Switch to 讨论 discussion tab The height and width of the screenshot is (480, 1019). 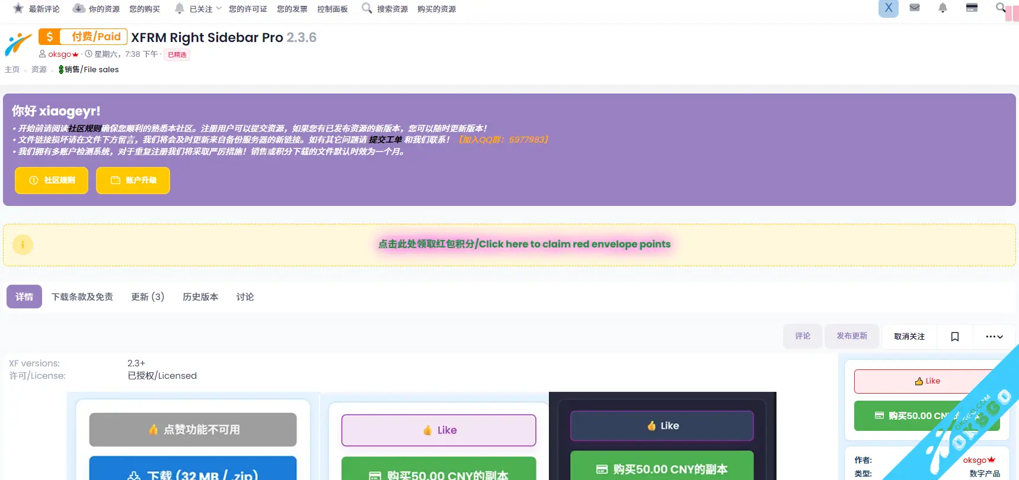pyautogui.click(x=245, y=297)
